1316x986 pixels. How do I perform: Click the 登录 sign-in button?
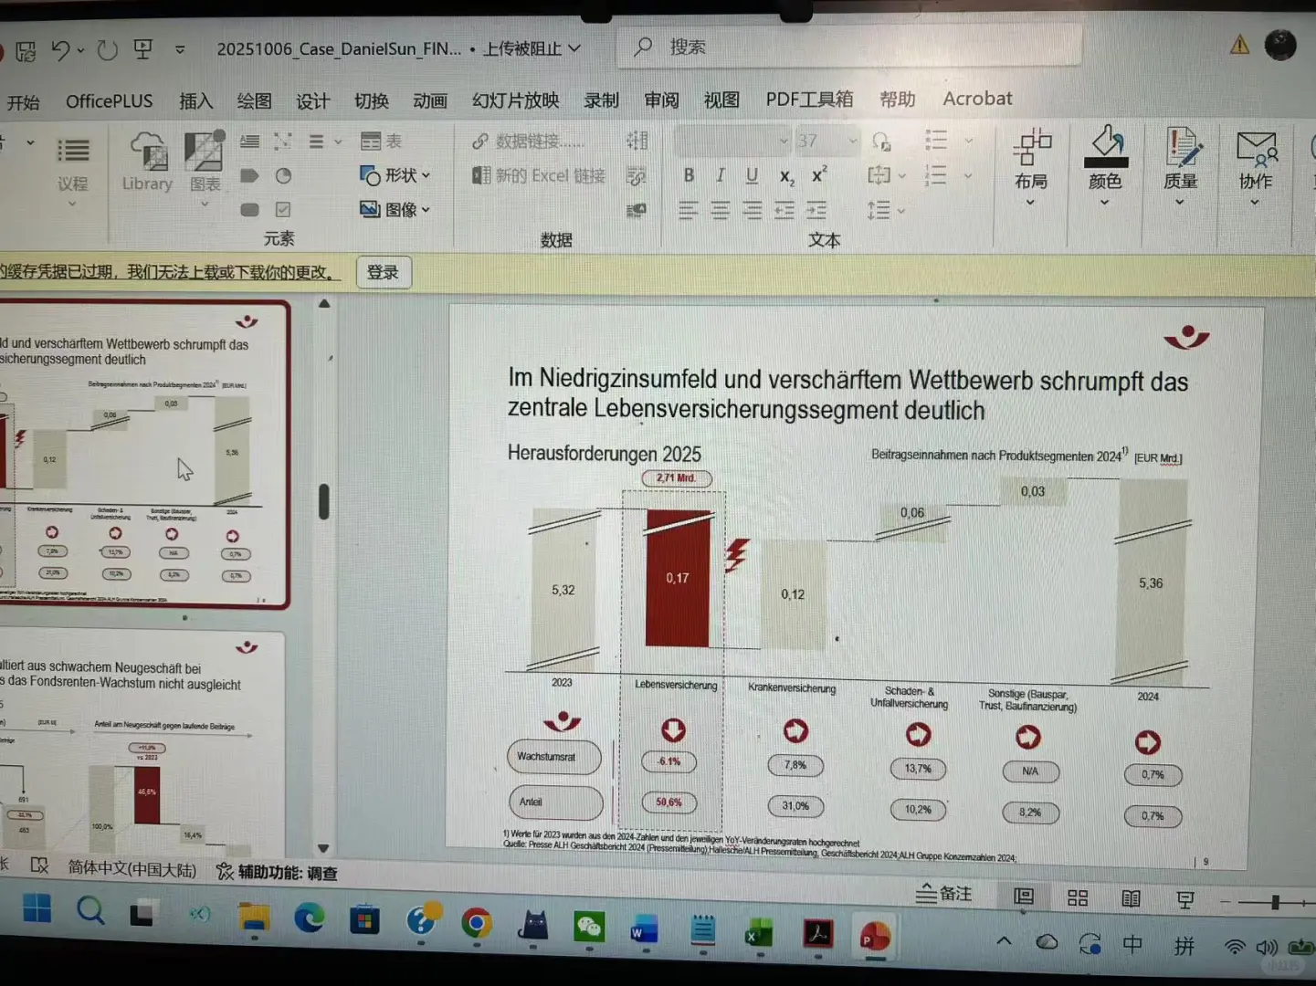[x=384, y=272]
